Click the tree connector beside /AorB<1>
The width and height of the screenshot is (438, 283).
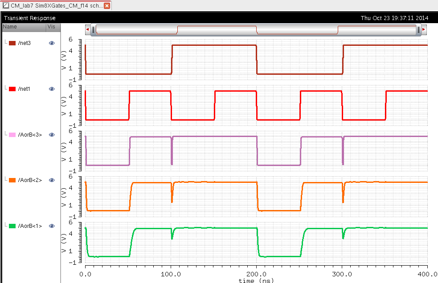(x=6, y=225)
